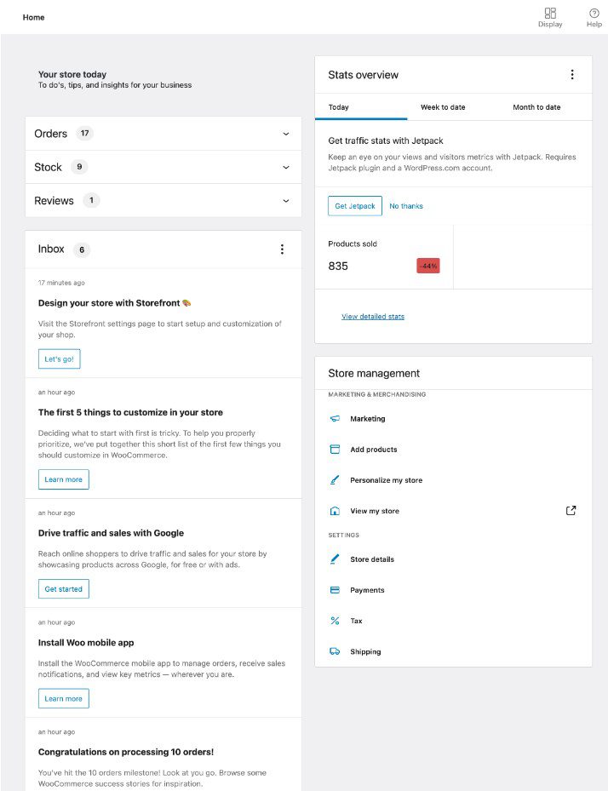Switch to Week to date tab
The height and width of the screenshot is (791, 608).
pos(443,107)
